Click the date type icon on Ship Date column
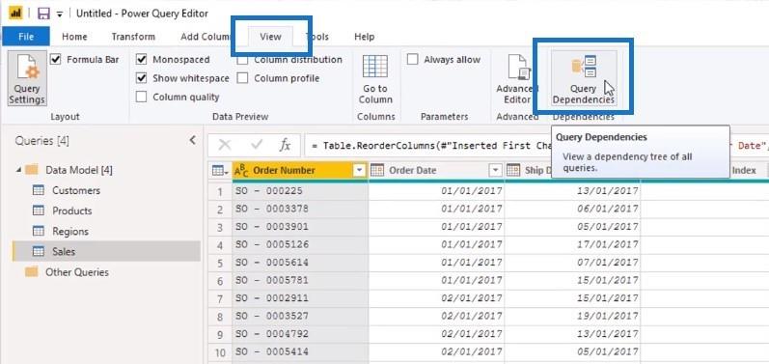This screenshot has width=769, height=364. pos(513,170)
